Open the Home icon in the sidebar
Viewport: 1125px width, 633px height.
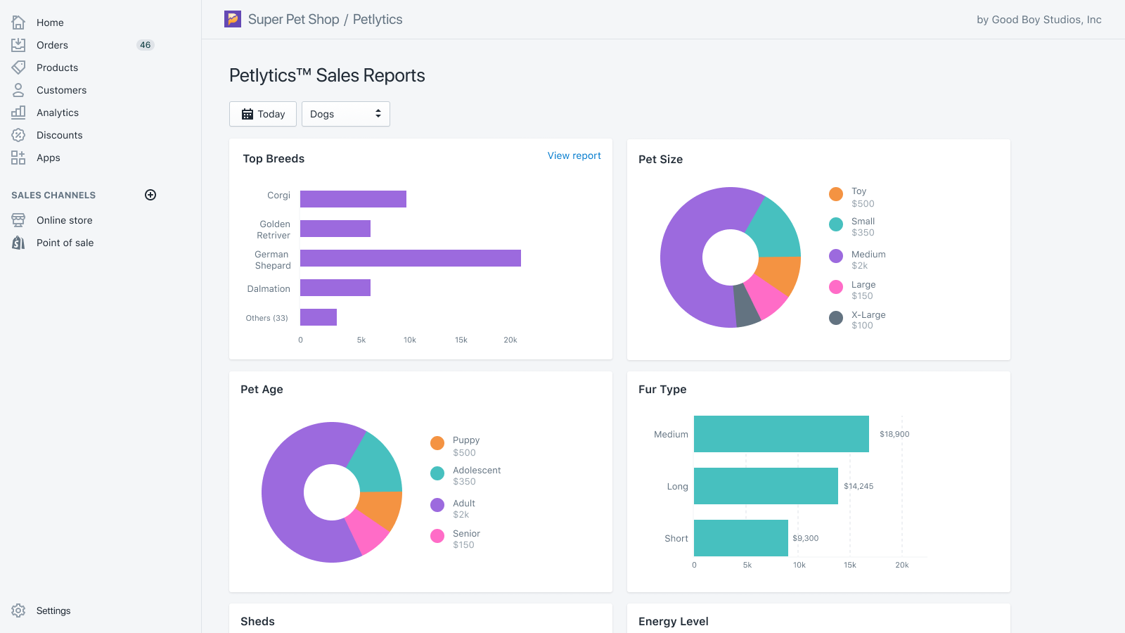[x=18, y=22]
